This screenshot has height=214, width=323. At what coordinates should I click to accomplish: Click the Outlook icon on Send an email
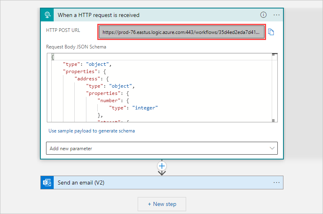pyautogui.click(x=47, y=183)
